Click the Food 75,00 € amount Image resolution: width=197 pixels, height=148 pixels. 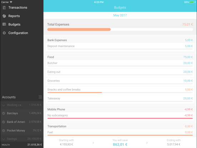[188, 57]
